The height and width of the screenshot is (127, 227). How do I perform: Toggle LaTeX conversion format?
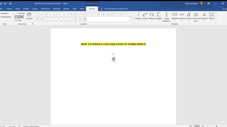(19, 17)
